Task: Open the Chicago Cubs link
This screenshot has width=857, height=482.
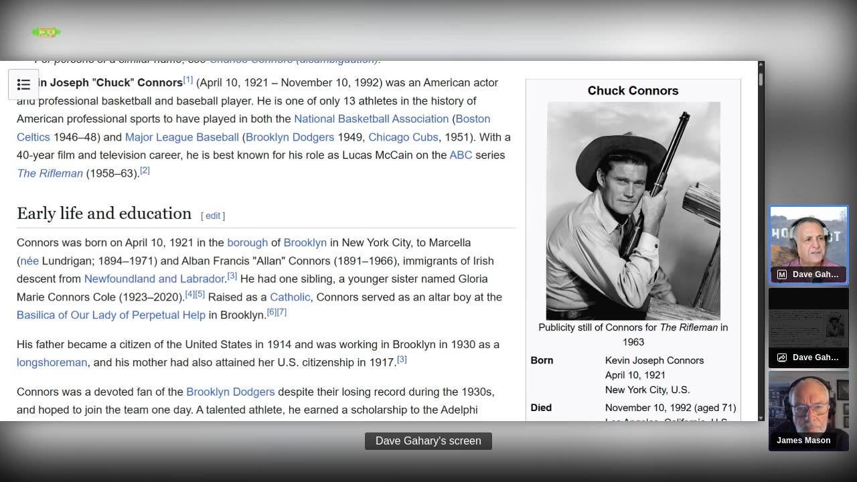Action: tap(403, 137)
